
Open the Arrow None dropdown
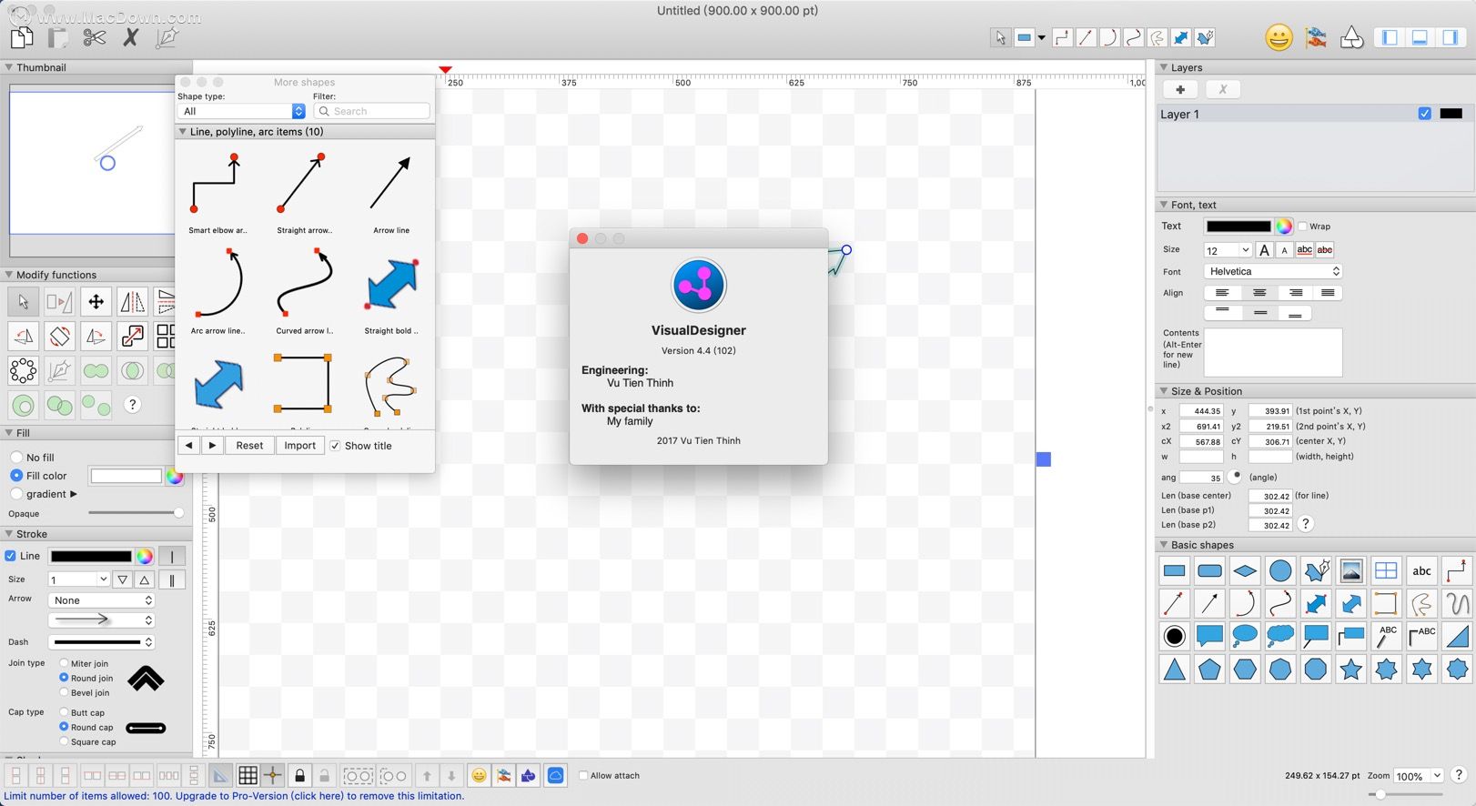101,600
